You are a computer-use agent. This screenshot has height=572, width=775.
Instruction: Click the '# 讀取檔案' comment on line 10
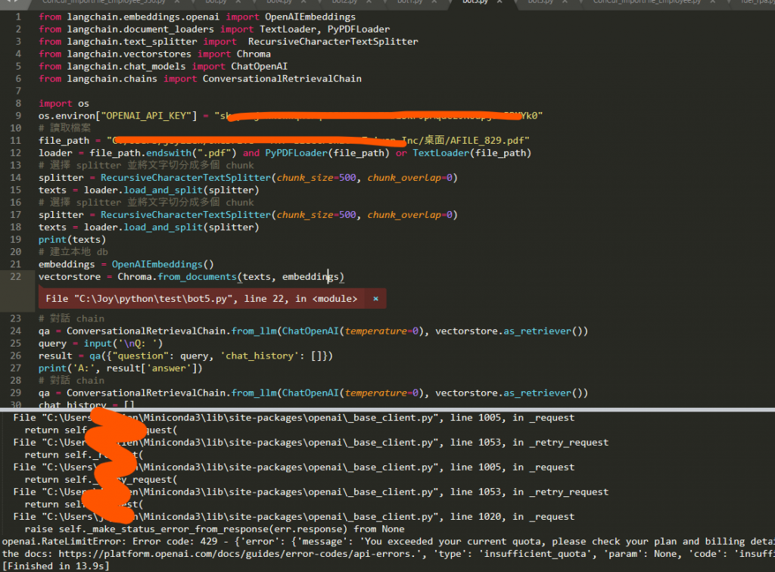point(65,128)
